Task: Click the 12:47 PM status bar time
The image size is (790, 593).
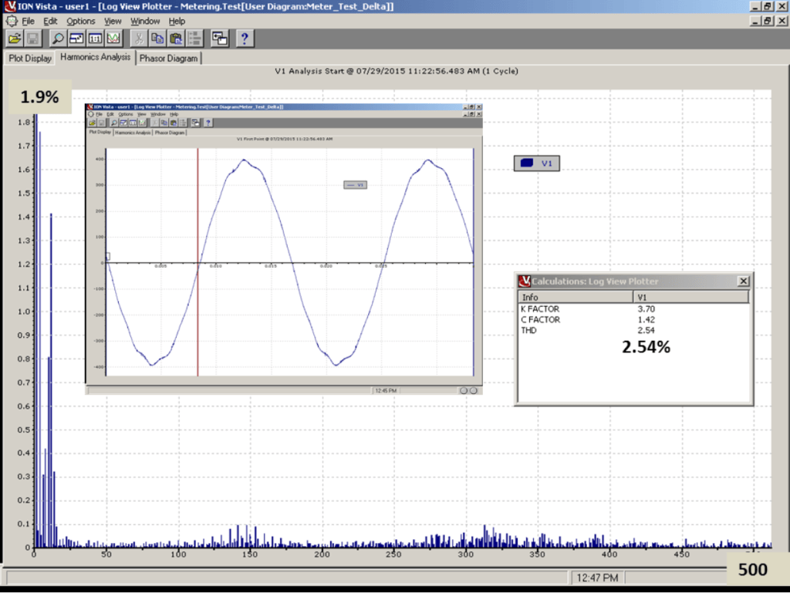Action: click(597, 578)
